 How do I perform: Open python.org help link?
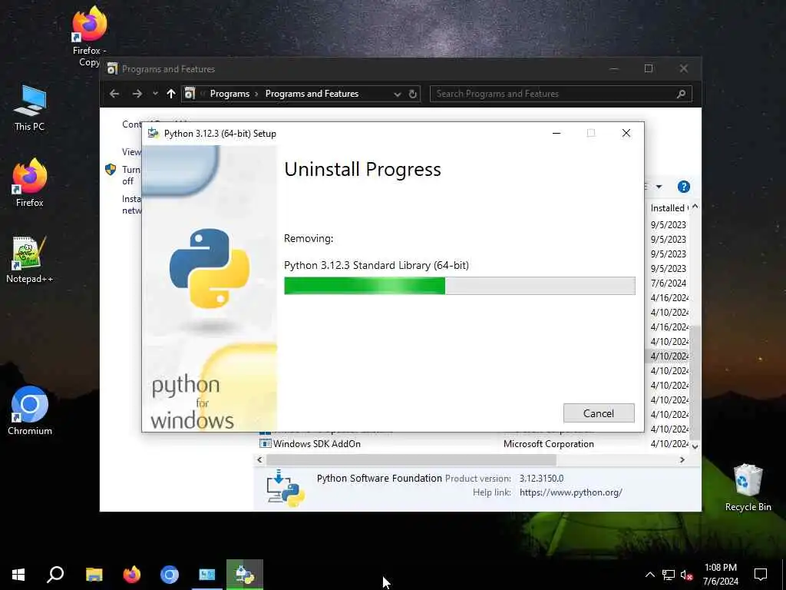point(570,492)
